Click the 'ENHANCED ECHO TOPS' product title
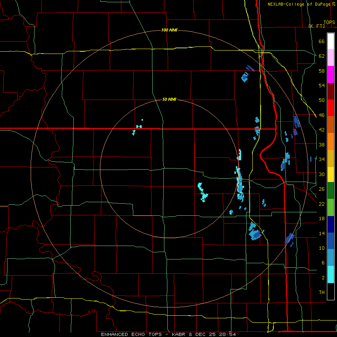 click(131, 334)
